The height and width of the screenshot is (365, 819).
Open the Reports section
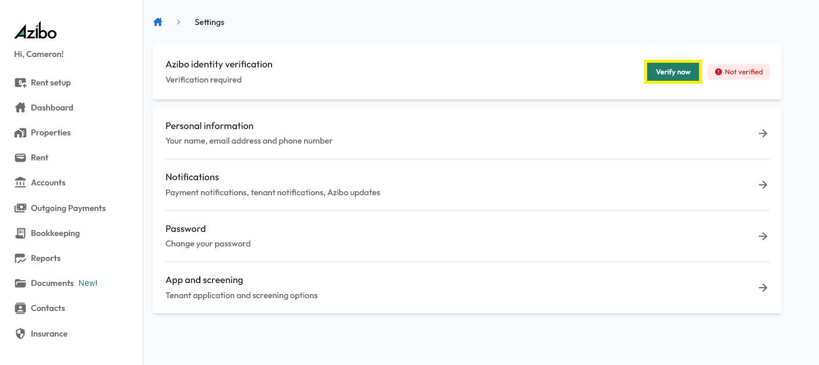[45, 258]
